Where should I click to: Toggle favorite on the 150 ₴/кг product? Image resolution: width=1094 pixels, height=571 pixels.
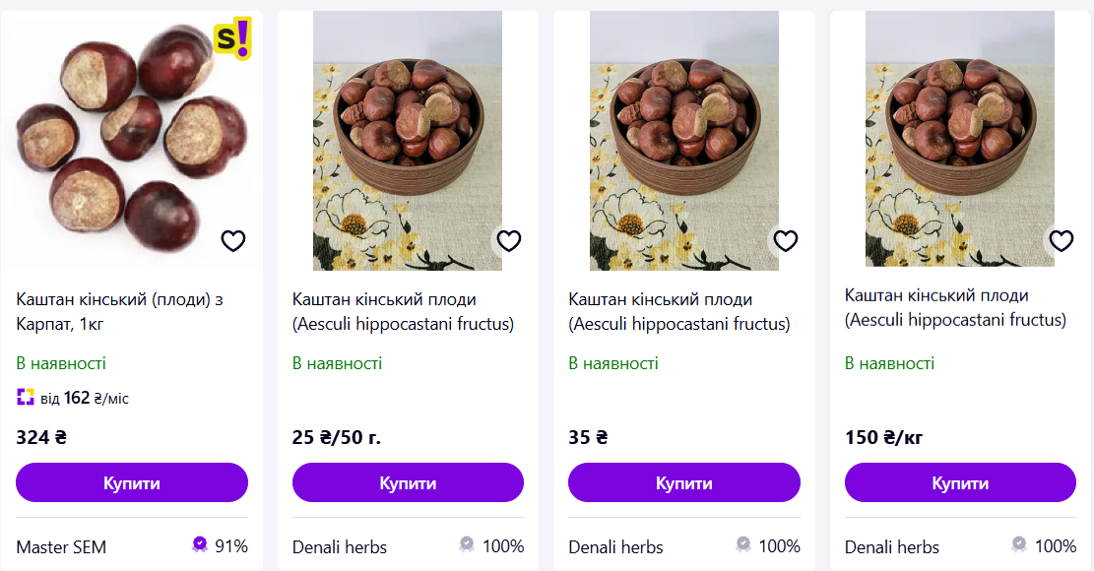(1062, 240)
